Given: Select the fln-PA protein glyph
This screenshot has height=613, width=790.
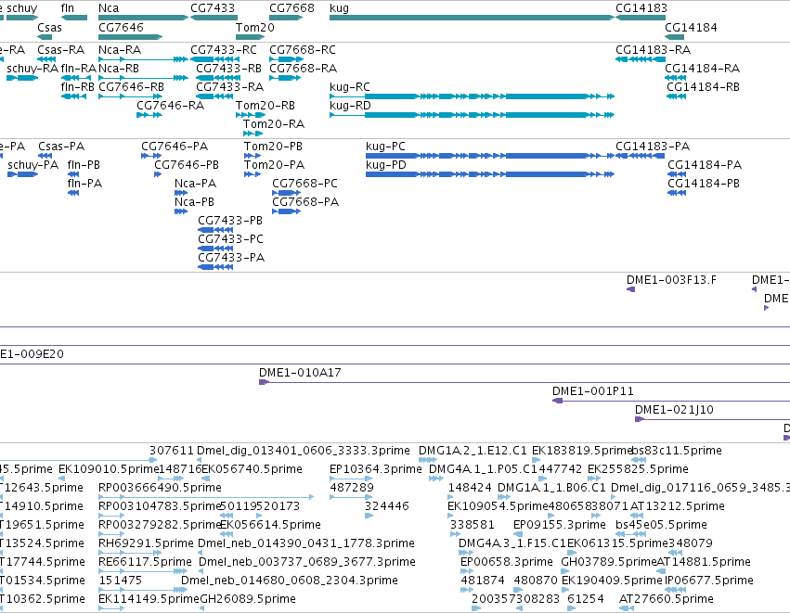Looking at the screenshot, I should 73,193.
